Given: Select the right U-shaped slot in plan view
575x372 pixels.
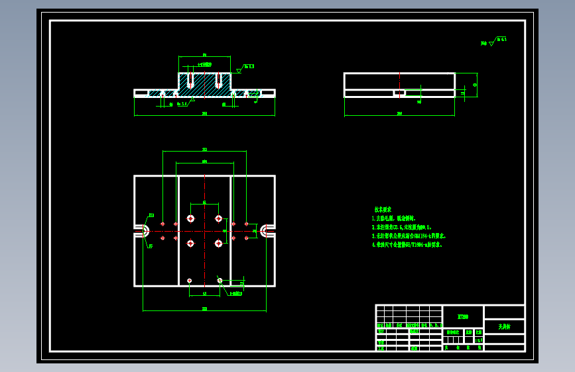Looking at the screenshot, I should pyautogui.click(x=267, y=231).
